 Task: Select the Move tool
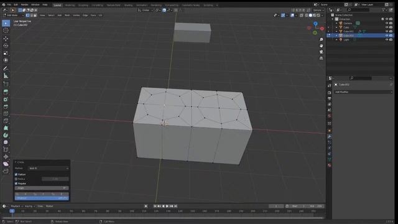pos(6,39)
